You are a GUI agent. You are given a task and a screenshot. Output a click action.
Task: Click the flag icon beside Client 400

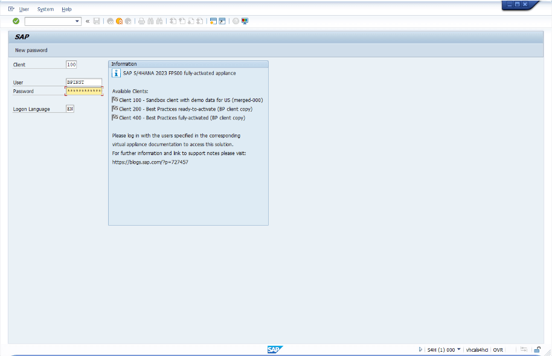point(115,118)
